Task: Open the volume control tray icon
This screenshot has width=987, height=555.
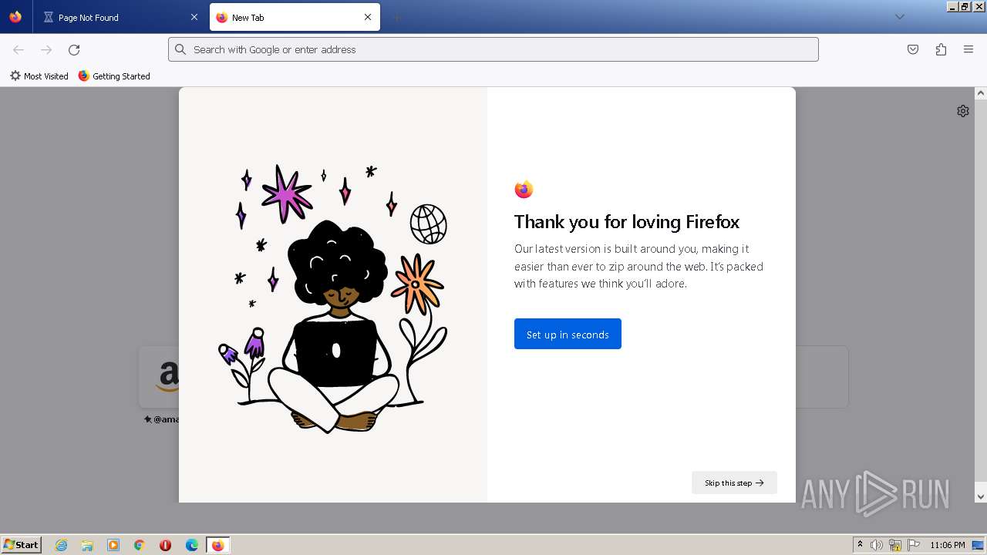Action: coord(877,545)
